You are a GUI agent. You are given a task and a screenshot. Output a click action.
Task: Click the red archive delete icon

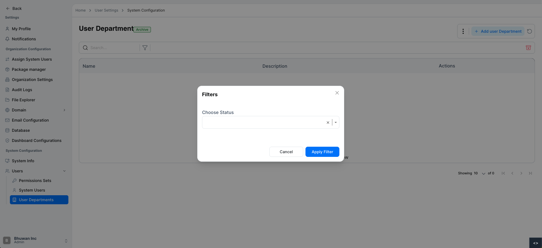[528, 48]
